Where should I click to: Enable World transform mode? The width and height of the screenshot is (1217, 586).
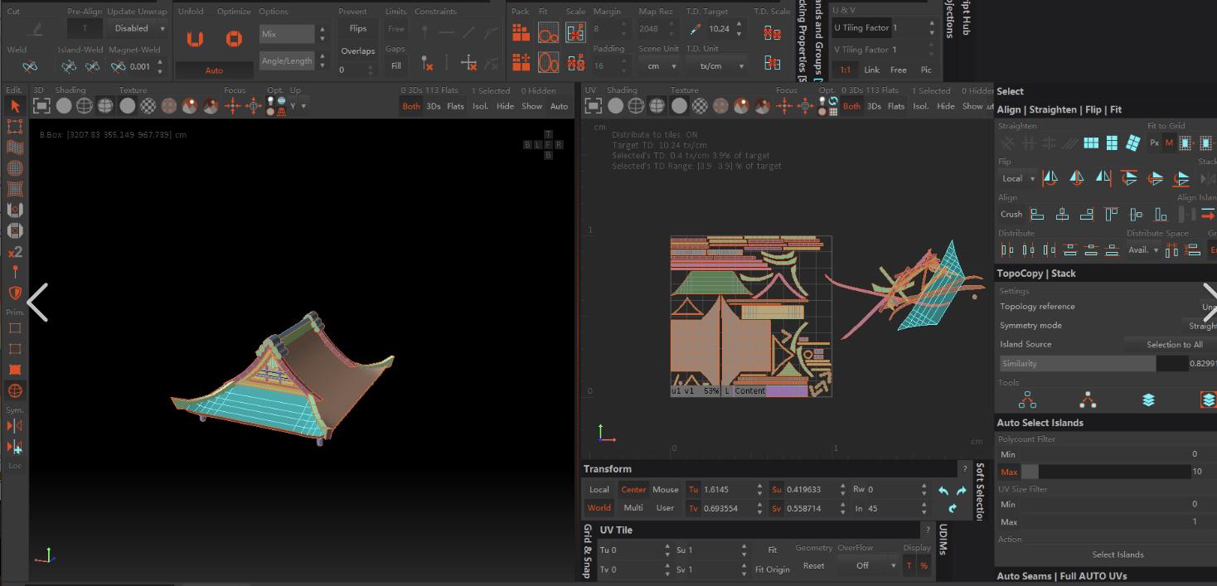click(x=599, y=508)
